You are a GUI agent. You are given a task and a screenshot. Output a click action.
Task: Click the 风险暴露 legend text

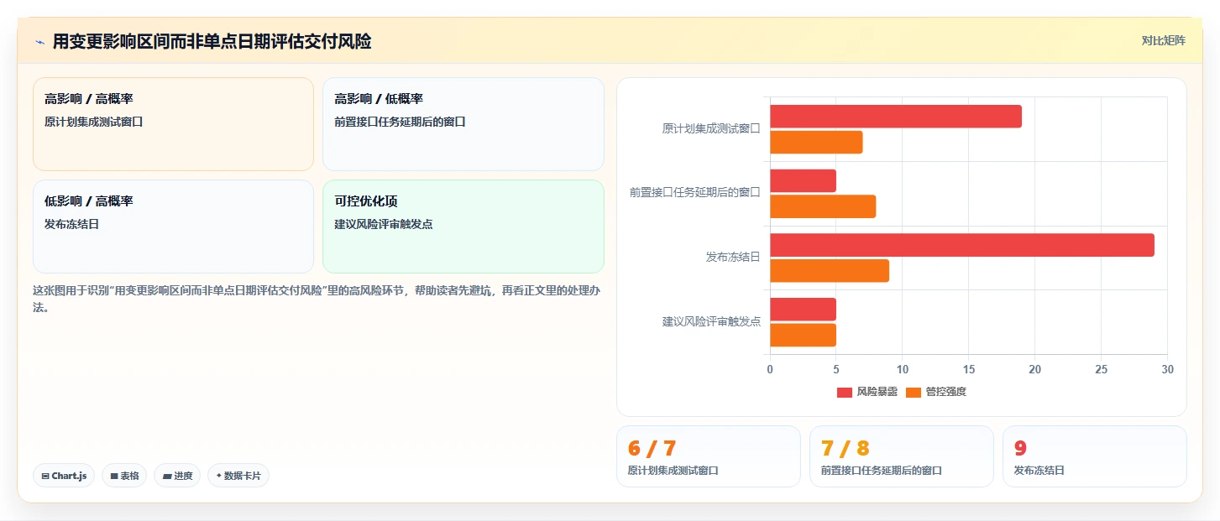[x=877, y=392]
